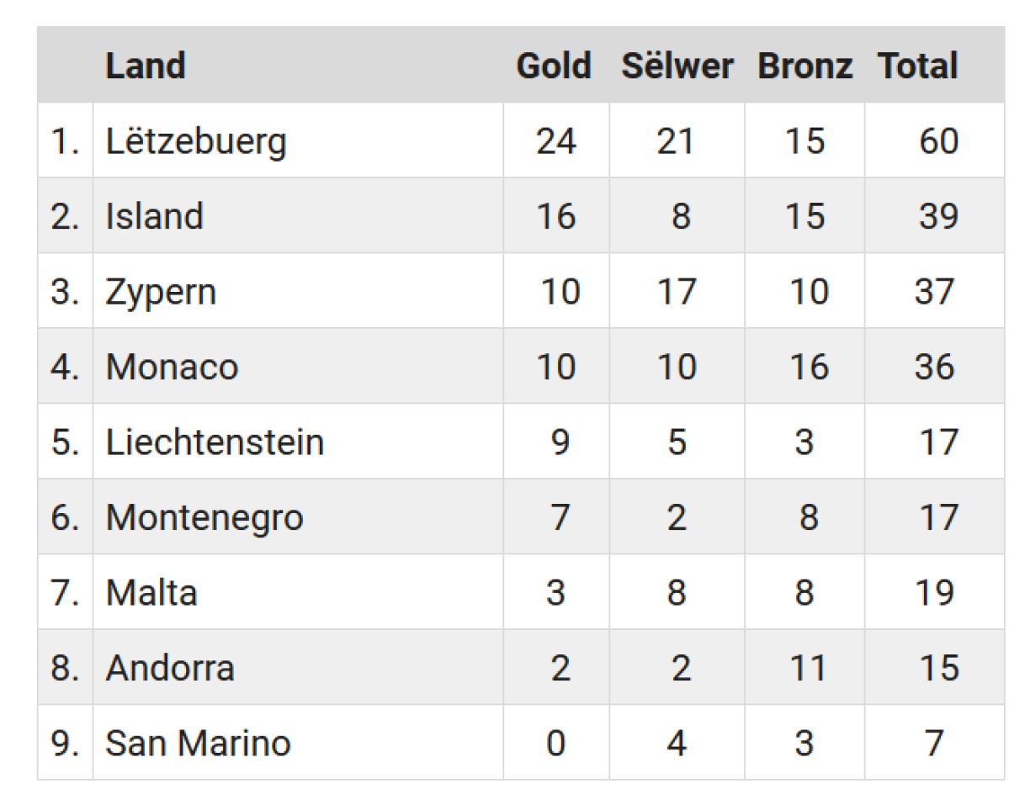Click Zypern's silver count of 17
This screenshot has width=1030, height=805.
(677, 292)
